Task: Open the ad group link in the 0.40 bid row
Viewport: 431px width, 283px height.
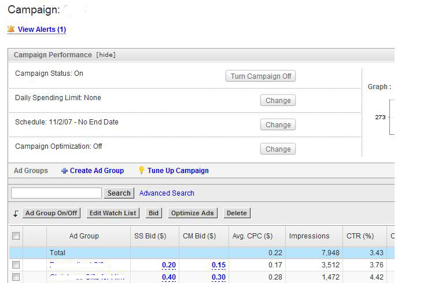Action: [87, 277]
